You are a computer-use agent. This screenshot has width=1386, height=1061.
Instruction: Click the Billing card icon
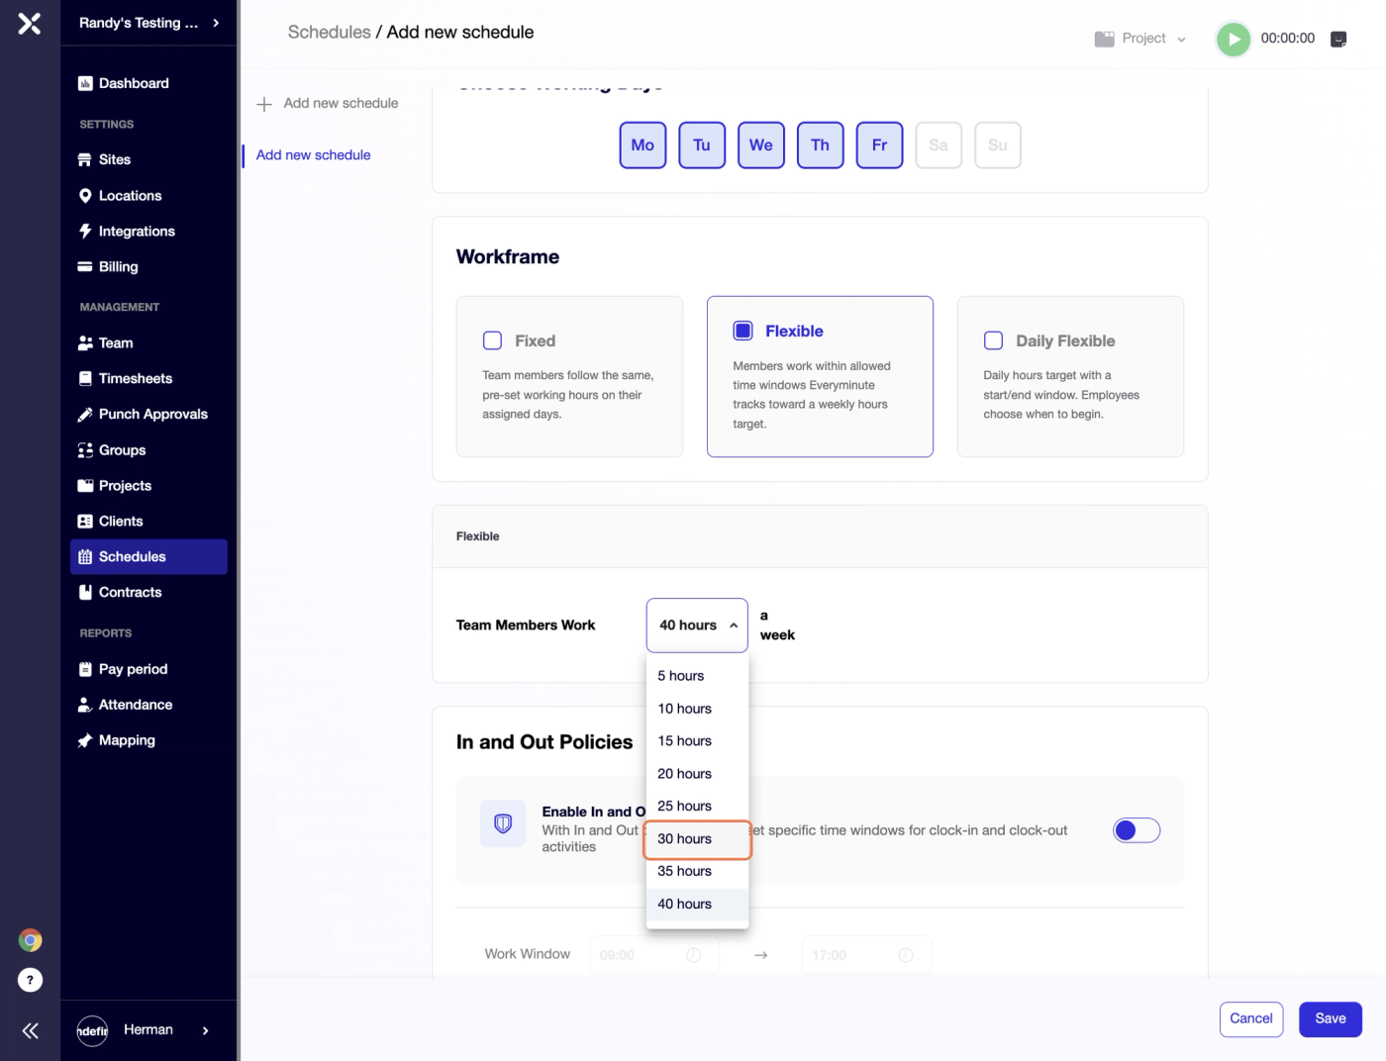(85, 267)
